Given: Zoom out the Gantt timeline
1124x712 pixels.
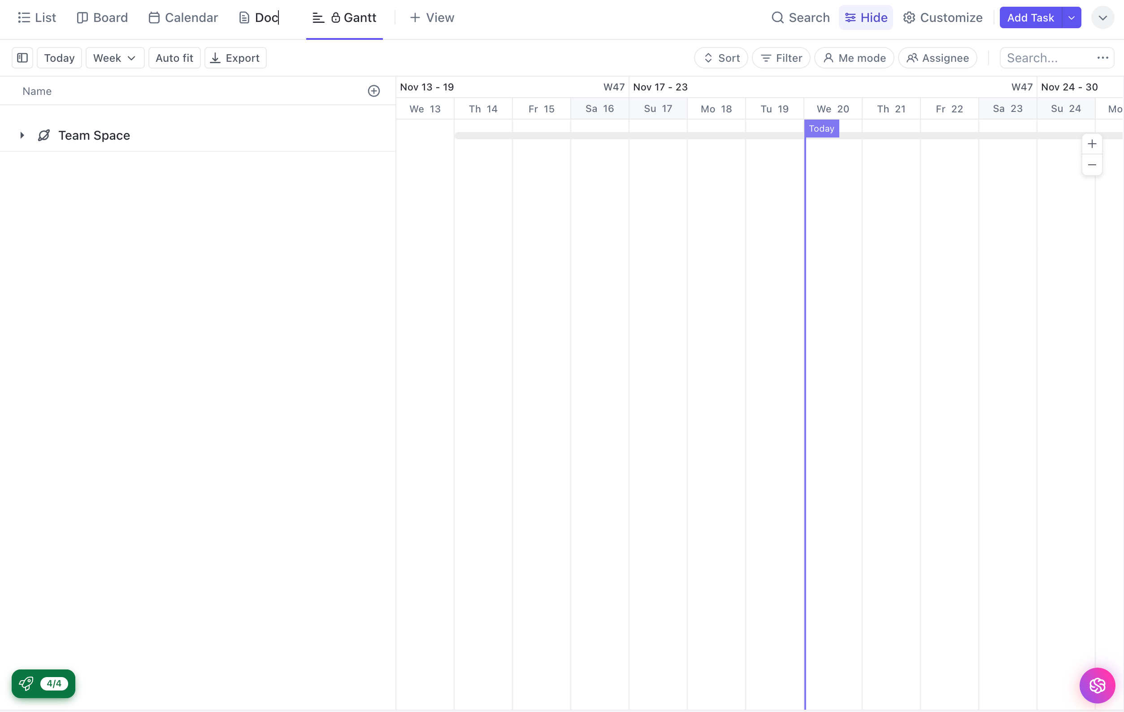Looking at the screenshot, I should coord(1091,165).
